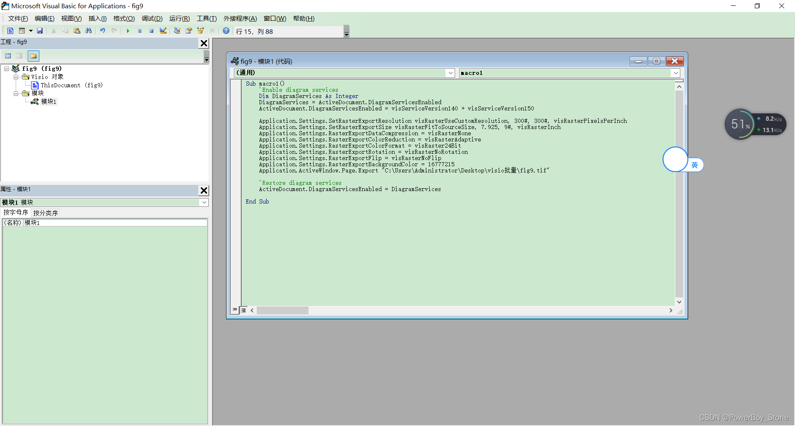Open standard toolbar options overflow arrow
795x426 pixels.
click(347, 31)
